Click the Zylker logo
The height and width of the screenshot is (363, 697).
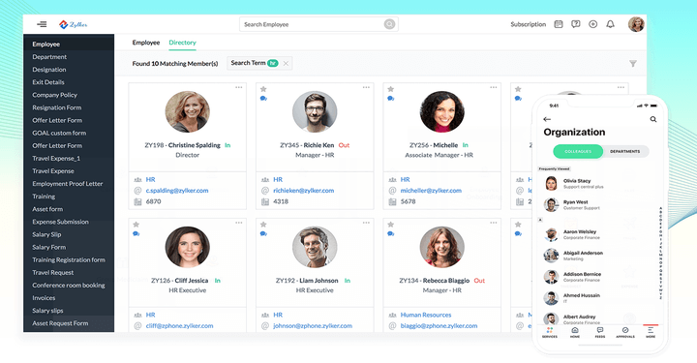74,24
